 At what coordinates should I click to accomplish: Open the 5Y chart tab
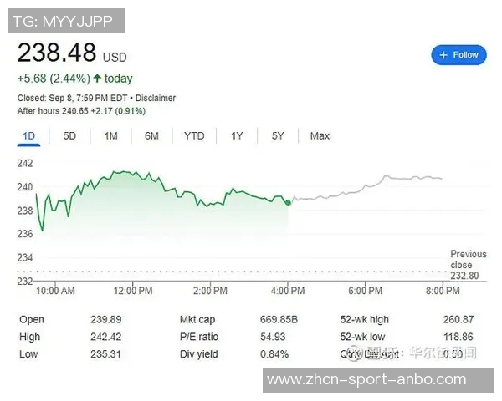278,136
